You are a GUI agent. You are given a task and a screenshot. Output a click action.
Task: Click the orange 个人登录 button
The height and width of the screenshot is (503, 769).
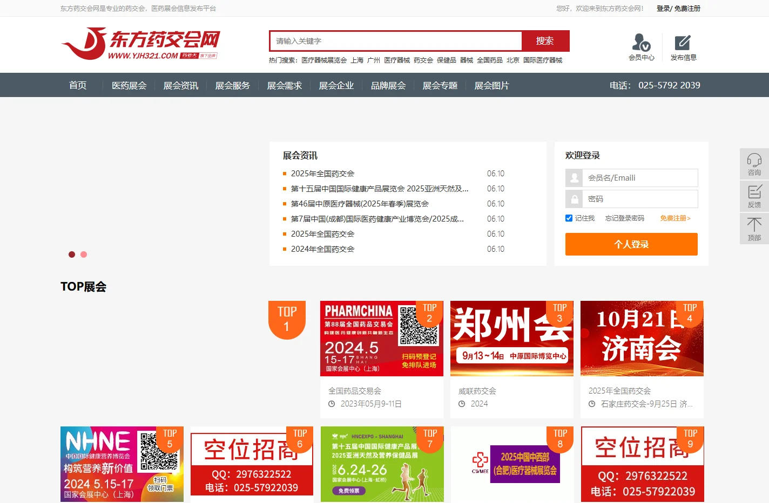pos(631,244)
